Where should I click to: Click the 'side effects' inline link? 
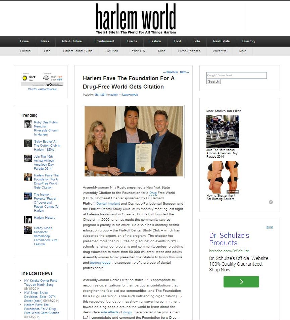coord(109,312)
